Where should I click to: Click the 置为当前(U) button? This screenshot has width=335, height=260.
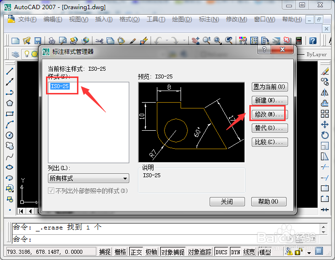pyautogui.click(x=270, y=87)
